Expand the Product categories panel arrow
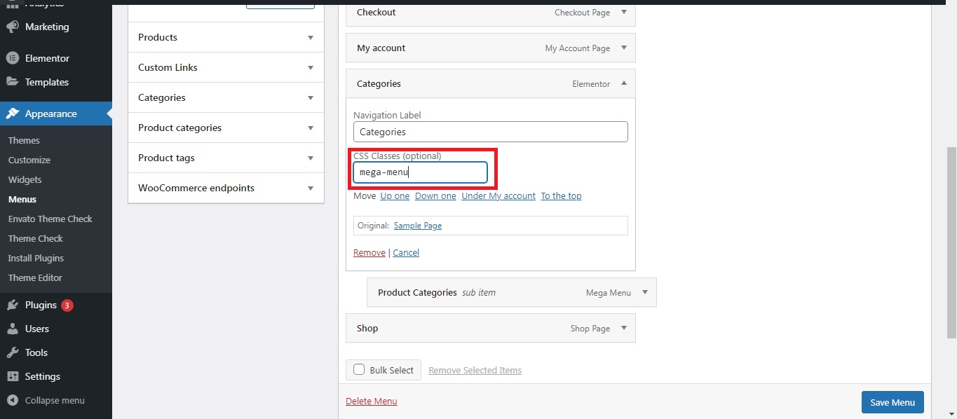This screenshot has width=957, height=419. [x=311, y=128]
